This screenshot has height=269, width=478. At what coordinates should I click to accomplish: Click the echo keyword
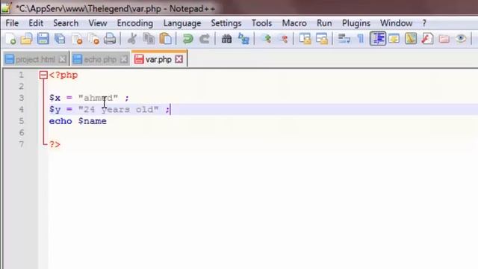pyautogui.click(x=60, y=121)
